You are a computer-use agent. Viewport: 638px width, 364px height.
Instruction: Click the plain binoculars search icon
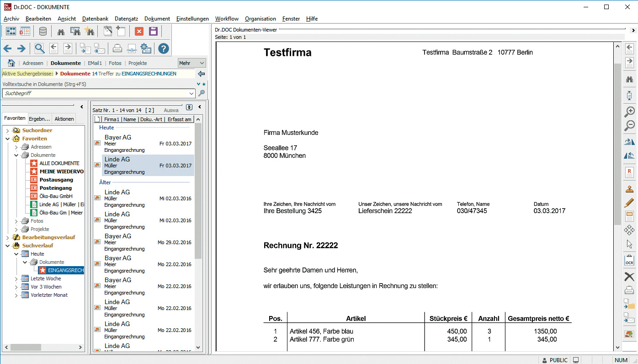[61, 32]
